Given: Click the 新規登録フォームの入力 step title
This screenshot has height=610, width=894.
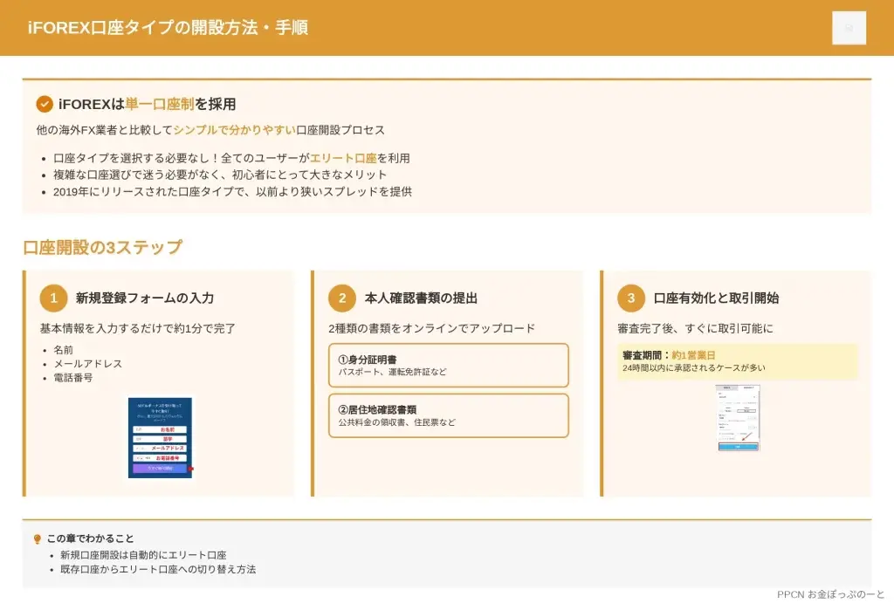Looking at the screenshot, I should click(145, 298).
